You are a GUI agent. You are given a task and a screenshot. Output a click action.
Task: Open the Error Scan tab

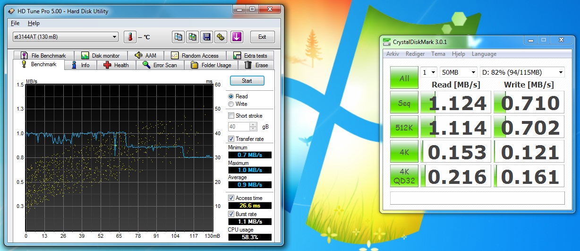[160, 65]
